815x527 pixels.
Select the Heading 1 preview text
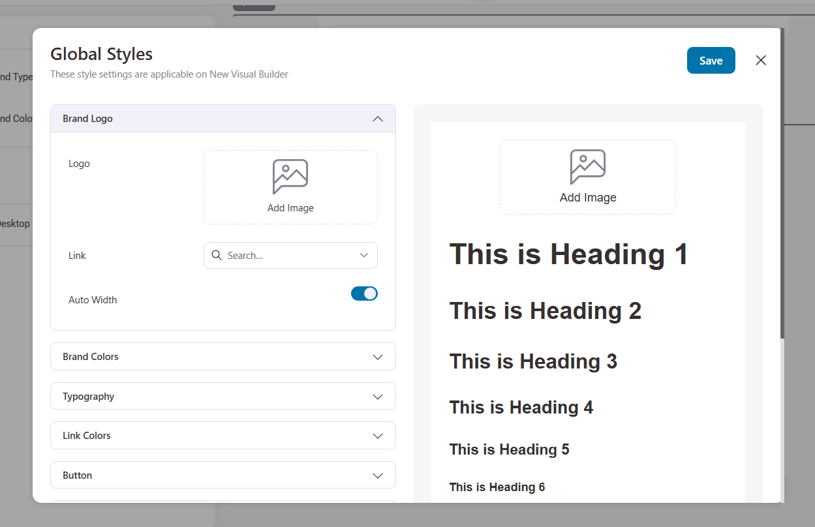click(x=568, y=254)
